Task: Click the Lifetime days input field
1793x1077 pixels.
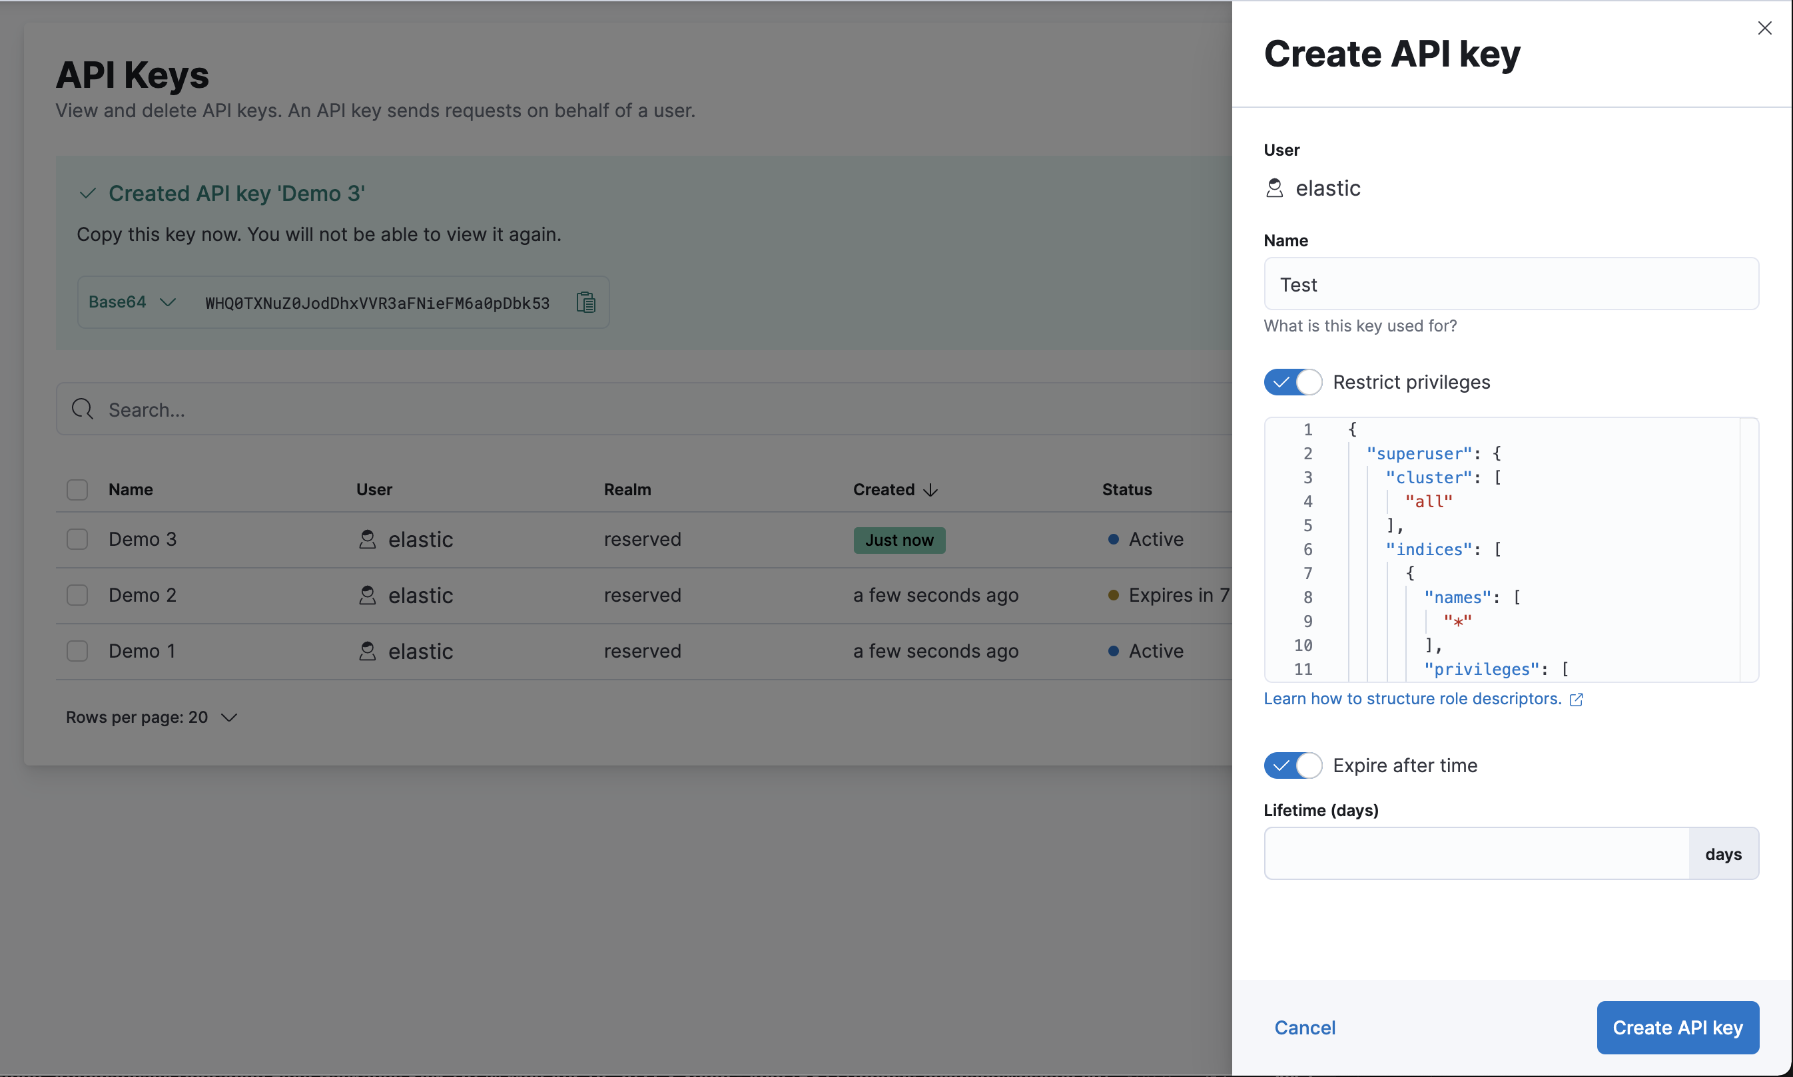Action: pyautogui.click(x=1474, y=853)
